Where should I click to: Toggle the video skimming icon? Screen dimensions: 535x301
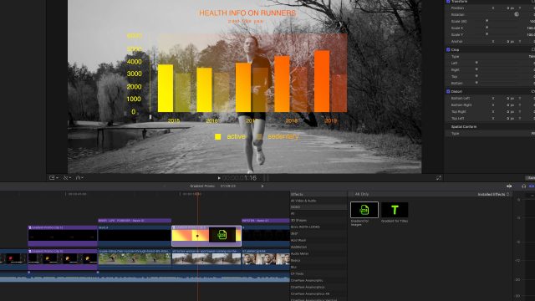(x=509, y=186)
